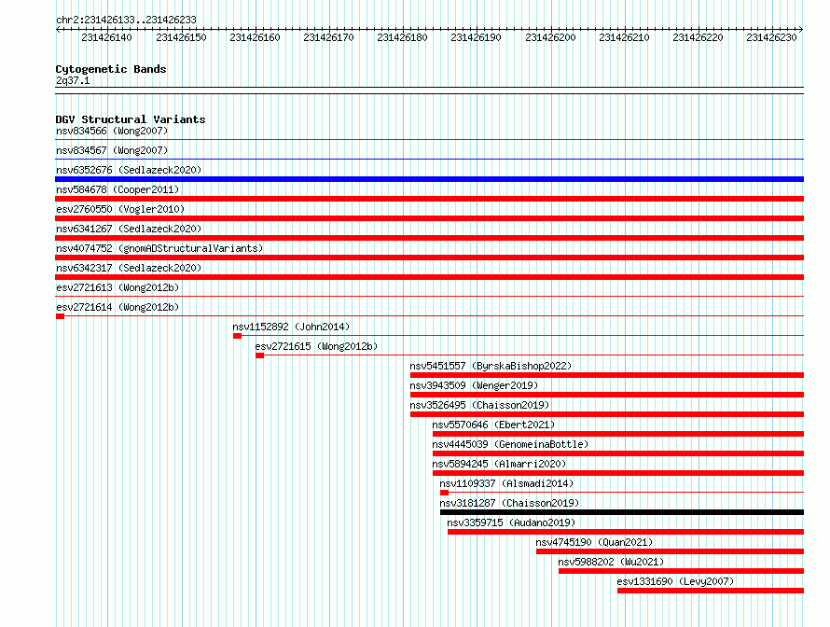Open esv1331690 (Levy2007) label
This screenshot has width=830, height=627.
click(675, 581)
